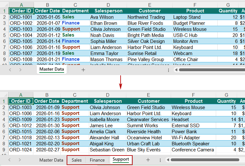
Task: Go to next sheet in bottom workbook
Action: pyautogui.click(x=20, y=160)
